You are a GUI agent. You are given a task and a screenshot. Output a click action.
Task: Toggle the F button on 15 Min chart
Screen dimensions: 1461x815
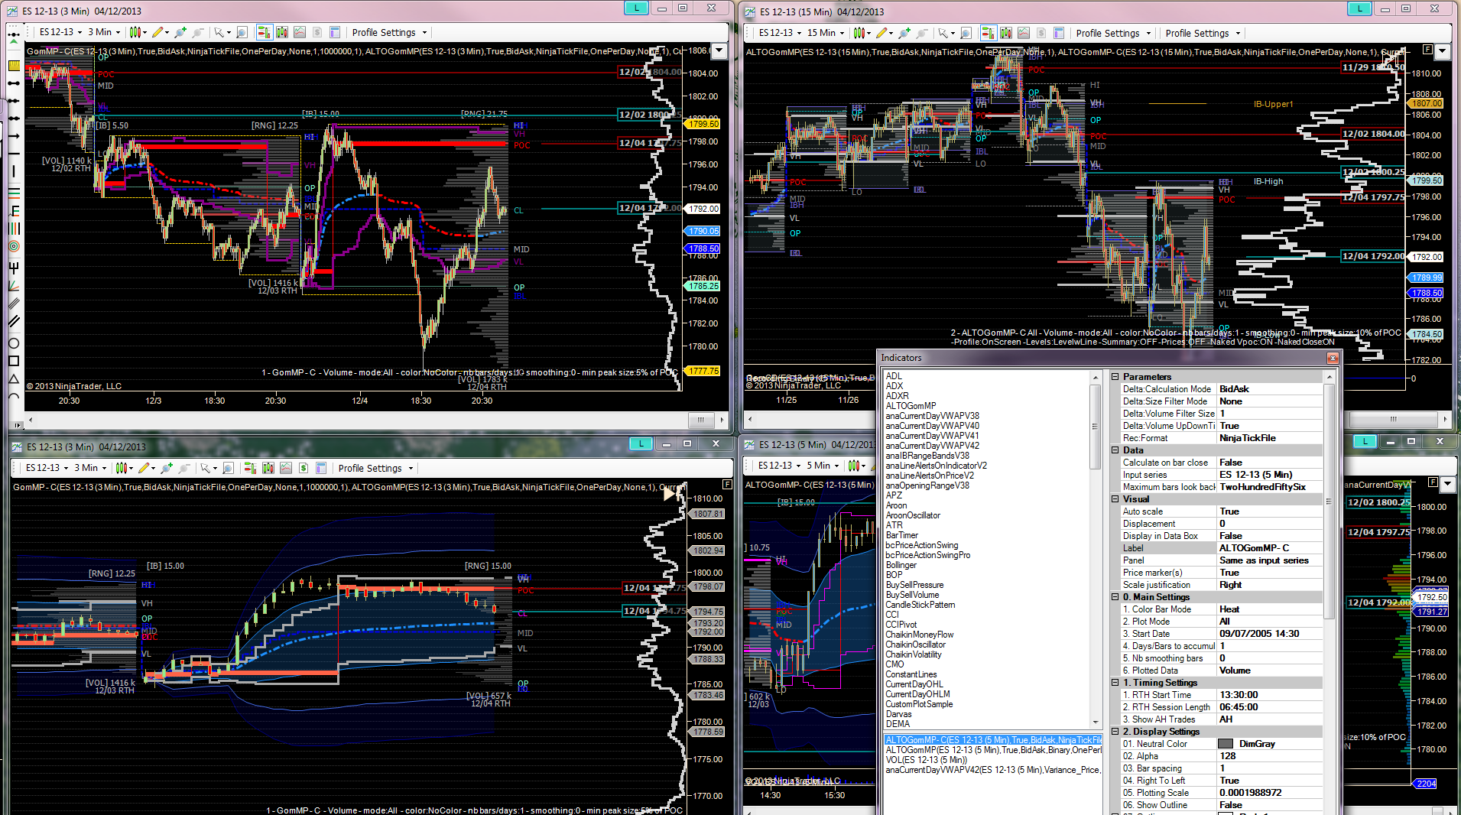[1427, 50]
